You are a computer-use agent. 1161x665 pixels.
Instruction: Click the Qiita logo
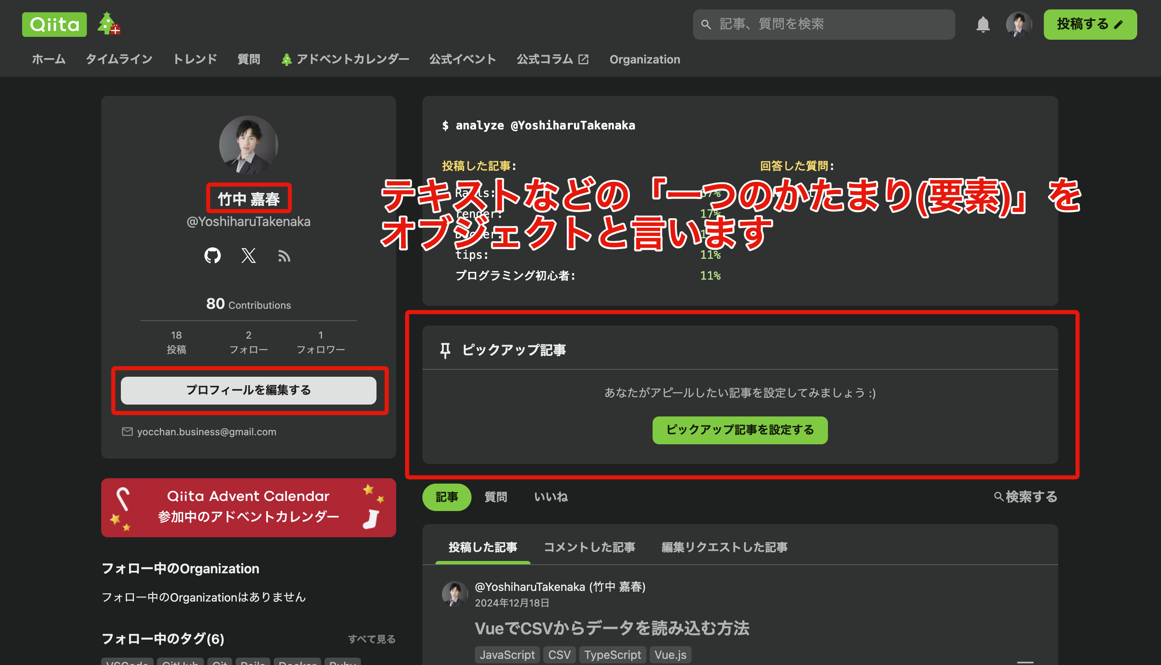[54, 24]
